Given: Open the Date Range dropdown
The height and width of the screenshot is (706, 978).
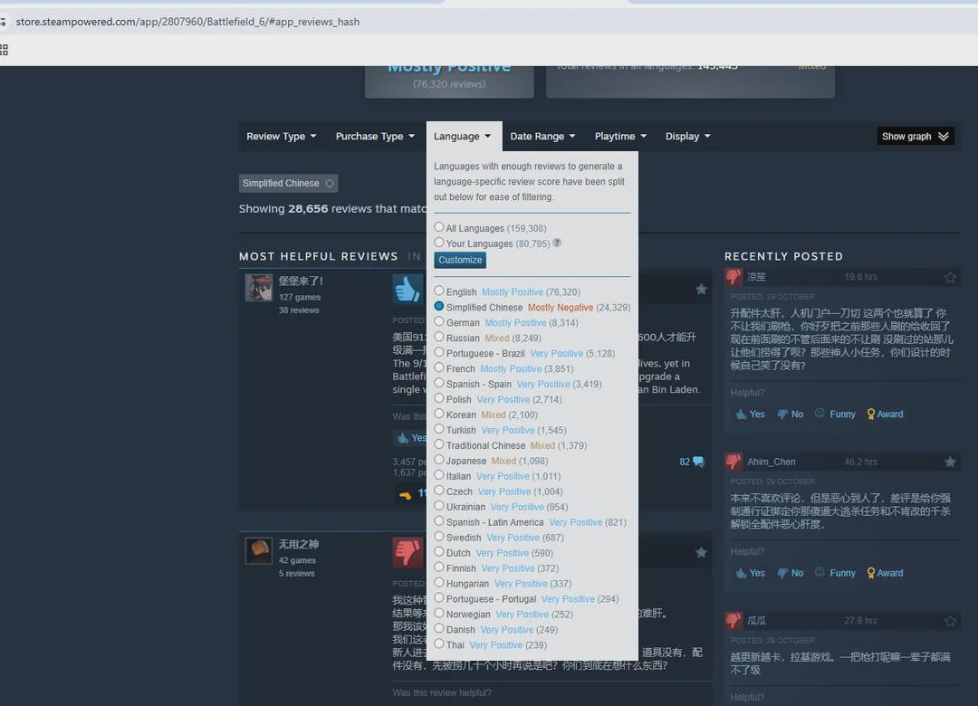Looking at the screenshot, I should point(542,136).
